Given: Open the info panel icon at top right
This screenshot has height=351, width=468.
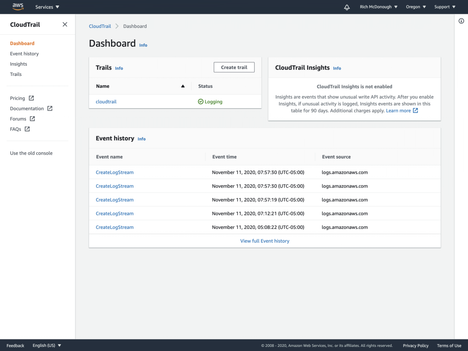Looking at the screenshot, I should coord(461,21).
